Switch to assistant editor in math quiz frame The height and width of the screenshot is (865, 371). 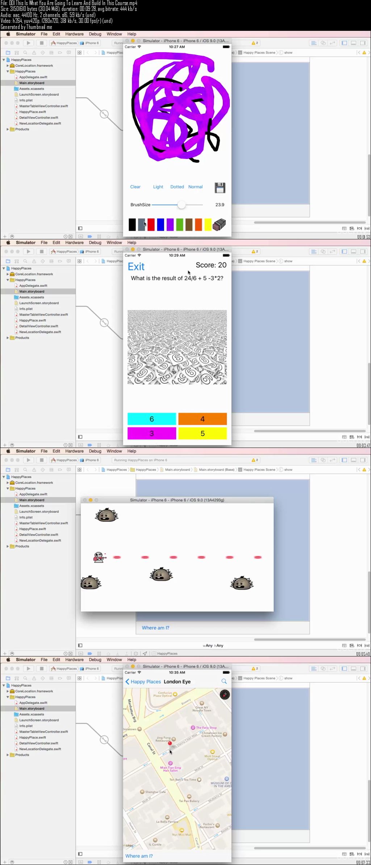click(323, 251)
